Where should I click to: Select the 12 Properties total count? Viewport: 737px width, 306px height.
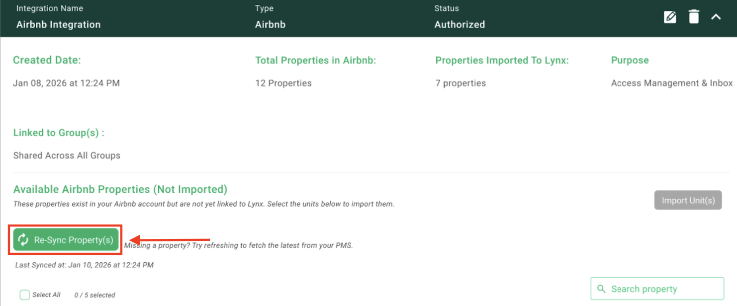point(283,83)
